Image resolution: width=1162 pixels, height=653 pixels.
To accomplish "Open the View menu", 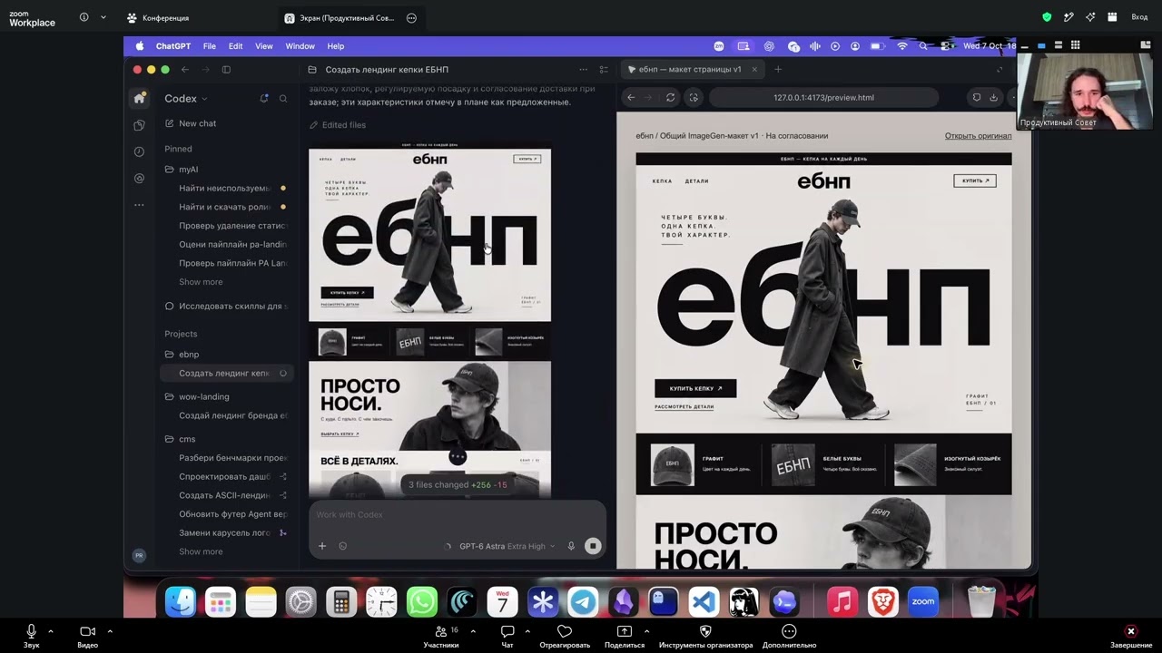I will (264, 46).
